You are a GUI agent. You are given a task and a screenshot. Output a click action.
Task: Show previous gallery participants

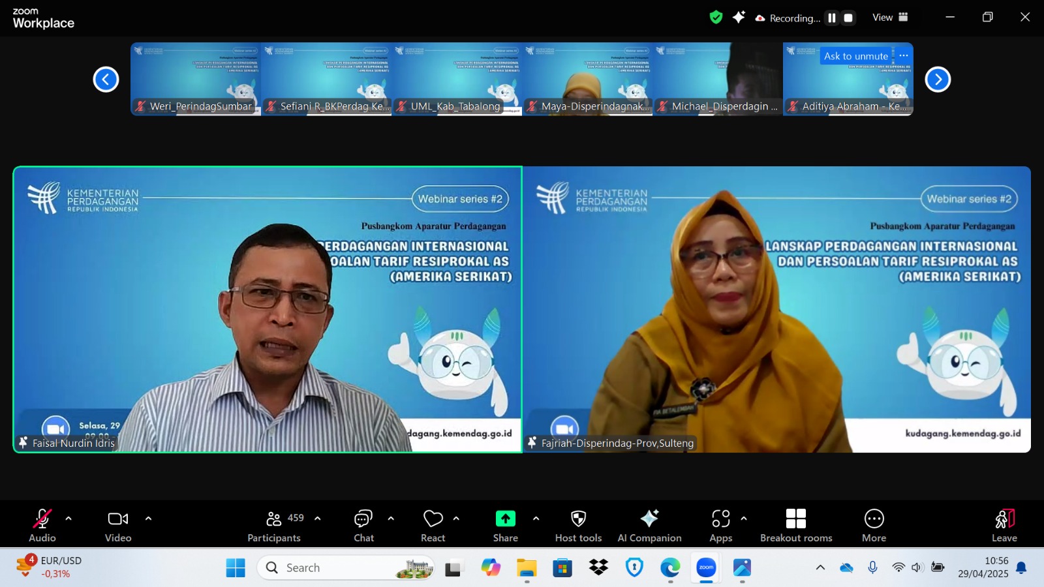106,80
